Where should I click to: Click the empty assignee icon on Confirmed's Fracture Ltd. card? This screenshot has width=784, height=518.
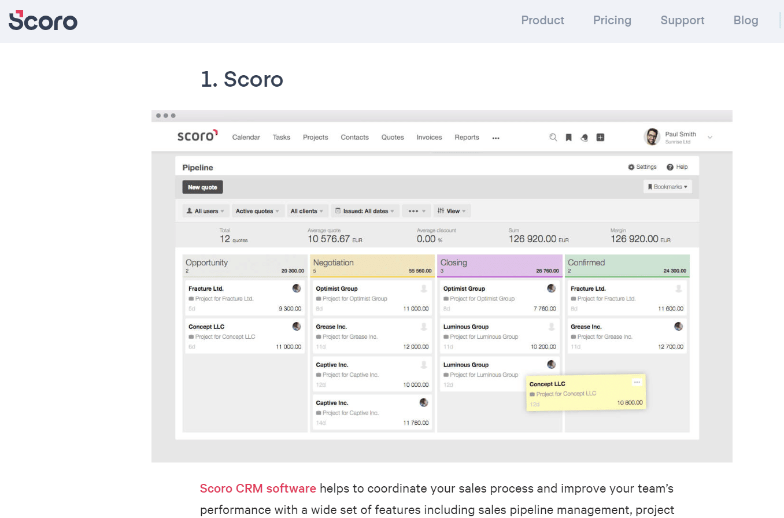click(x=679, y=288)
